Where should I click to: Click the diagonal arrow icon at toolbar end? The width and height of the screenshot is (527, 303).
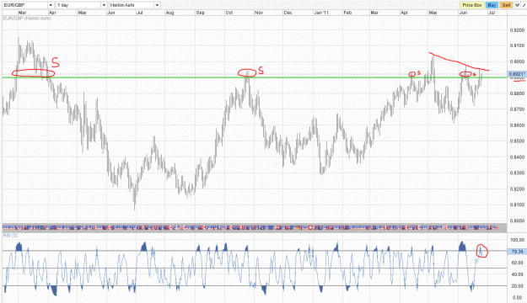[524, 5]
